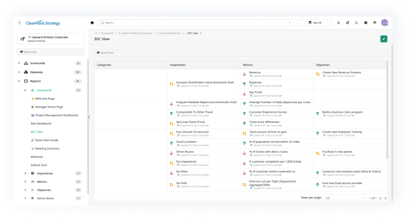Click the status icon beside Create New Revenue Streams
This screenshot has width=411, height=218.
point(318,74)
